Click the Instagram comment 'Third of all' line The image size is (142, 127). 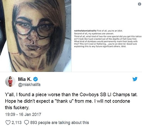pos(108,36)
